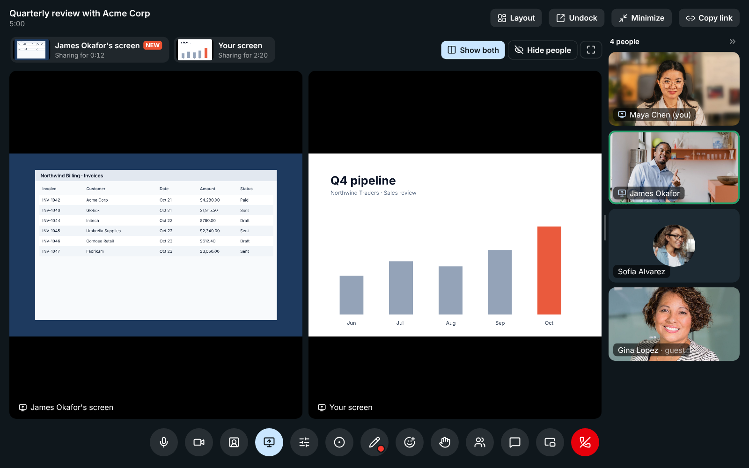
Task: Click the scrollbar handle beside people panel
Action: click(x=605, y=227)
